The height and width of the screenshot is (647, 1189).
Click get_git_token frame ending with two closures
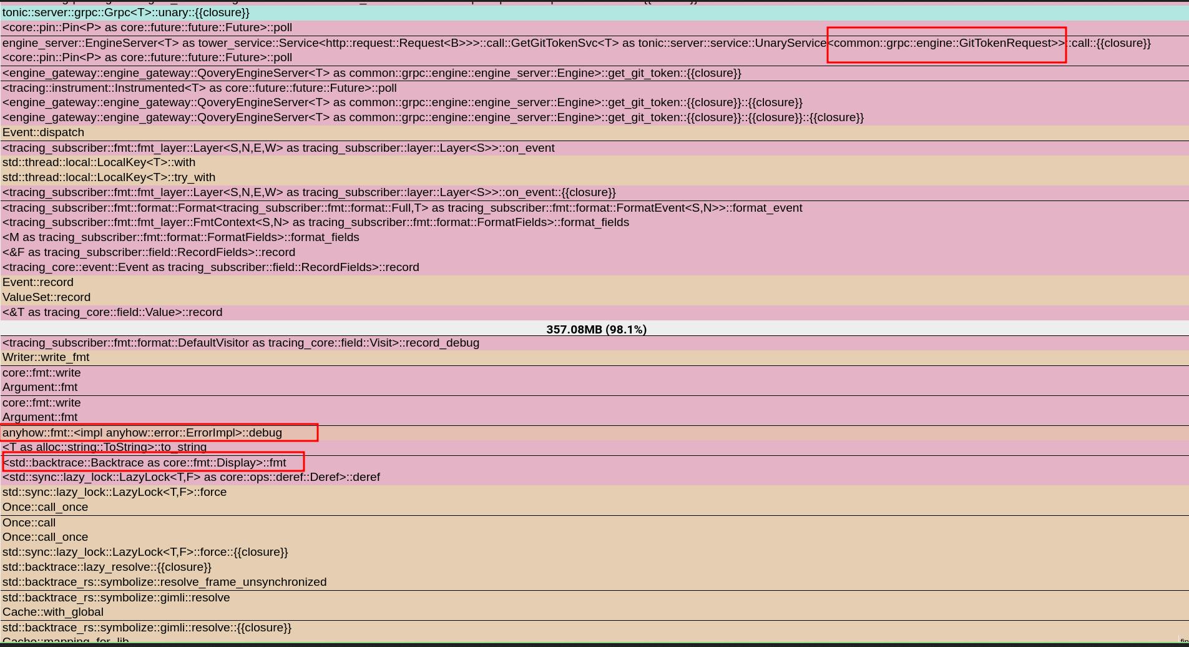(x=594, y=102)
